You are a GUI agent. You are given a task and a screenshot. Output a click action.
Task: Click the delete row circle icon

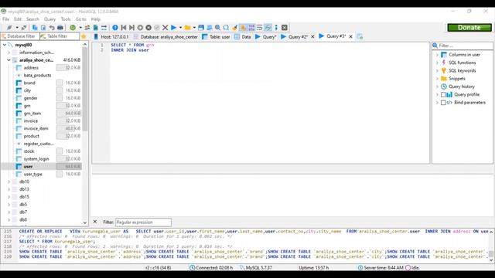(x=148, y=28)
